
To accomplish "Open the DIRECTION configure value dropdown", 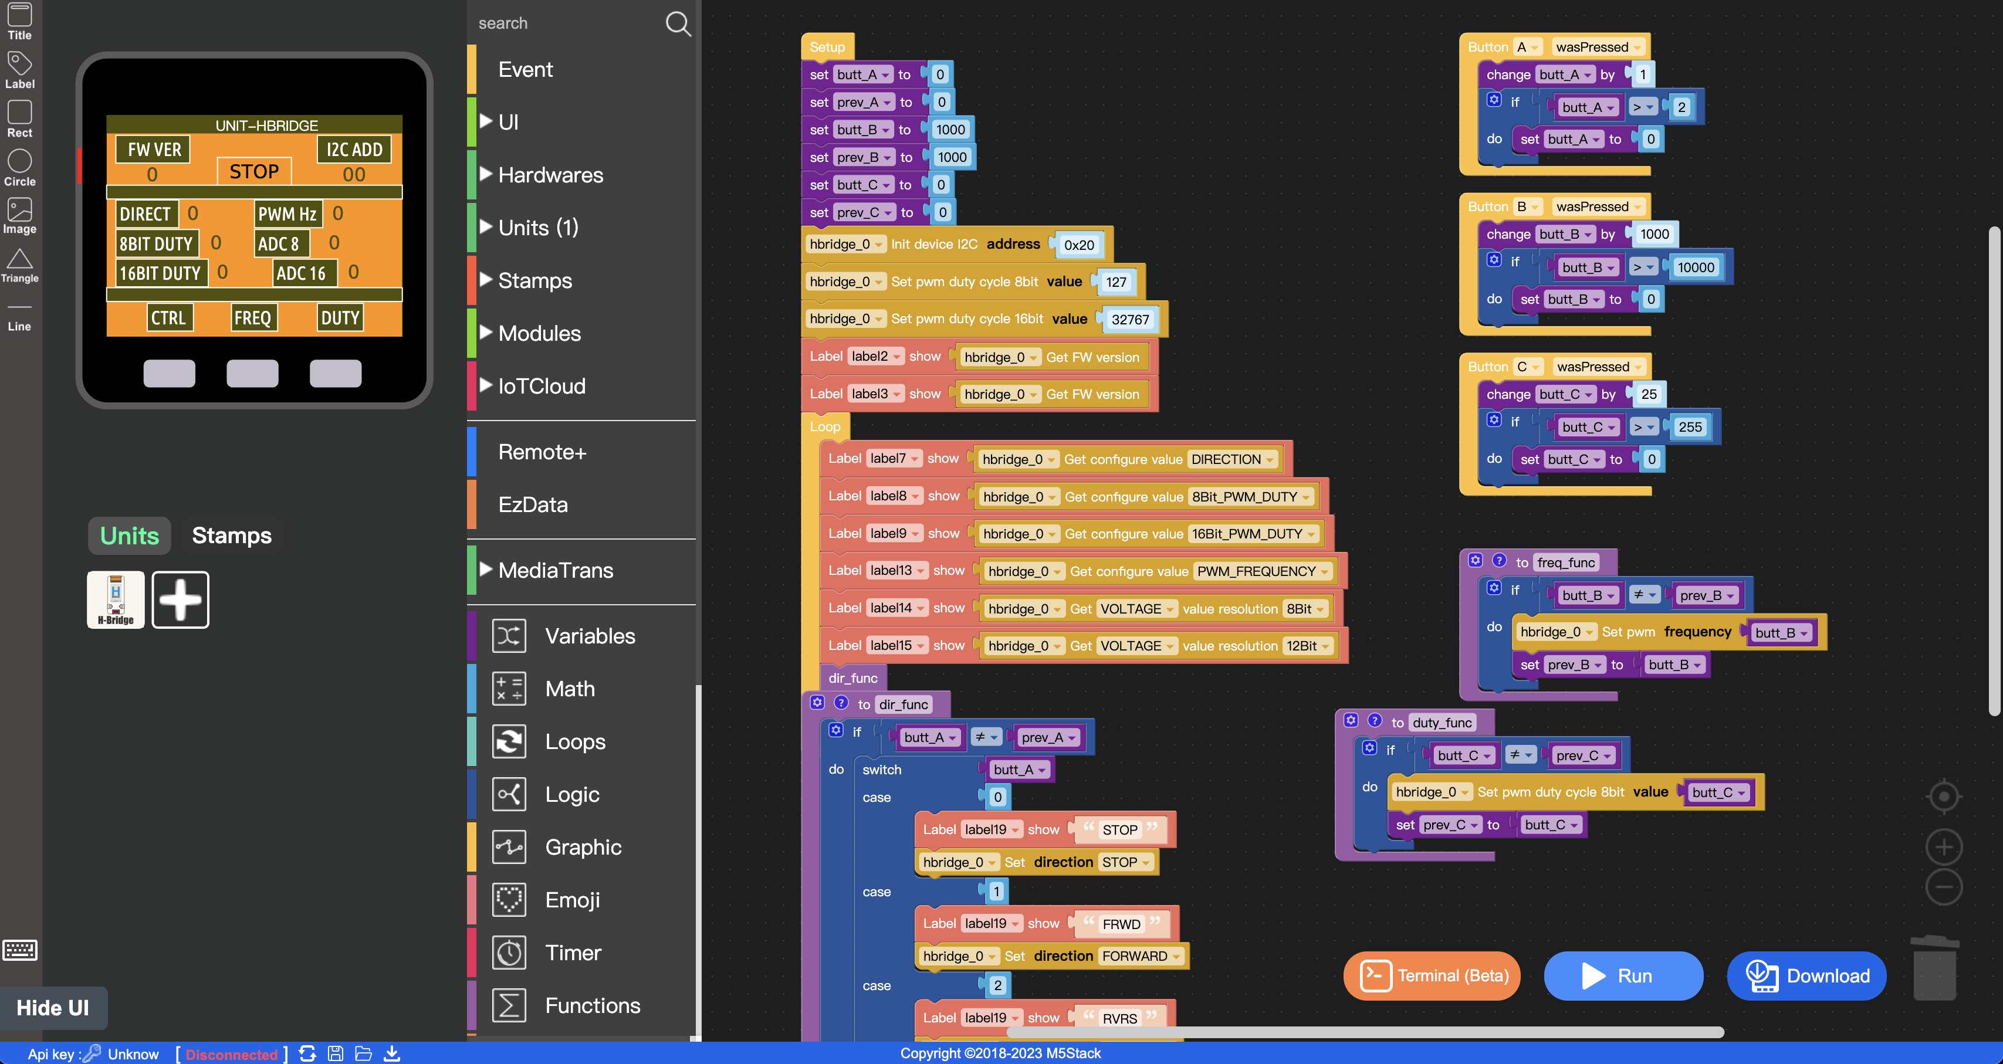I will click(1270, 459).
